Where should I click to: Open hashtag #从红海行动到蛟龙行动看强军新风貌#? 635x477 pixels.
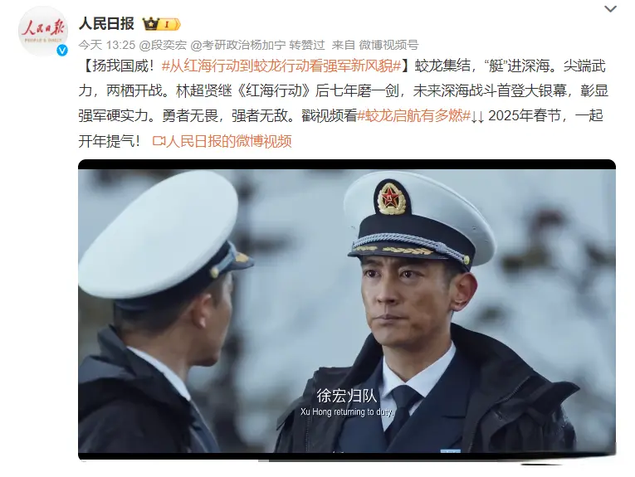pos(281,66)
